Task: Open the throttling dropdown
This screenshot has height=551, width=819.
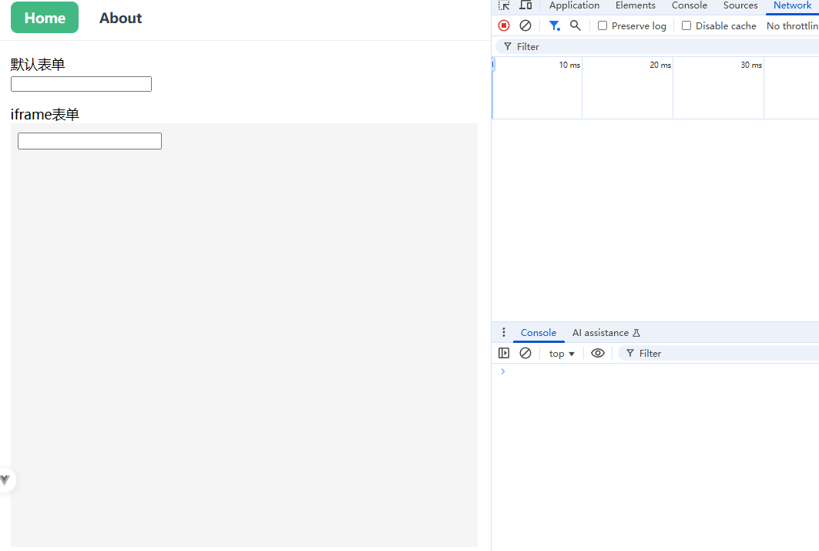Action: (792, 25)
